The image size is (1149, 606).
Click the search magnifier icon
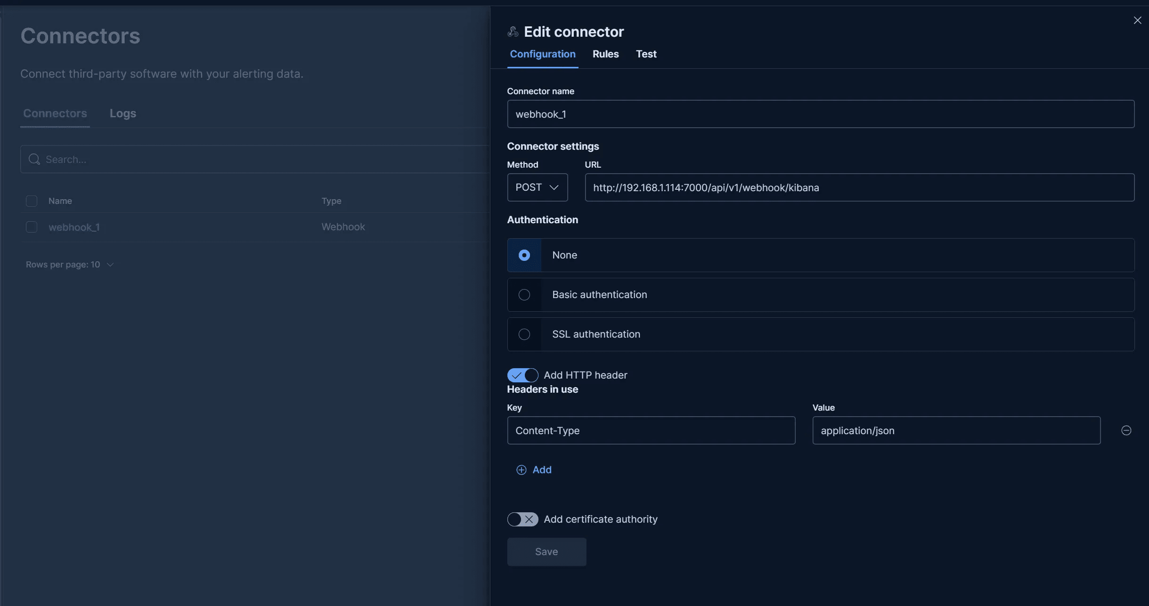coord(34,159)
